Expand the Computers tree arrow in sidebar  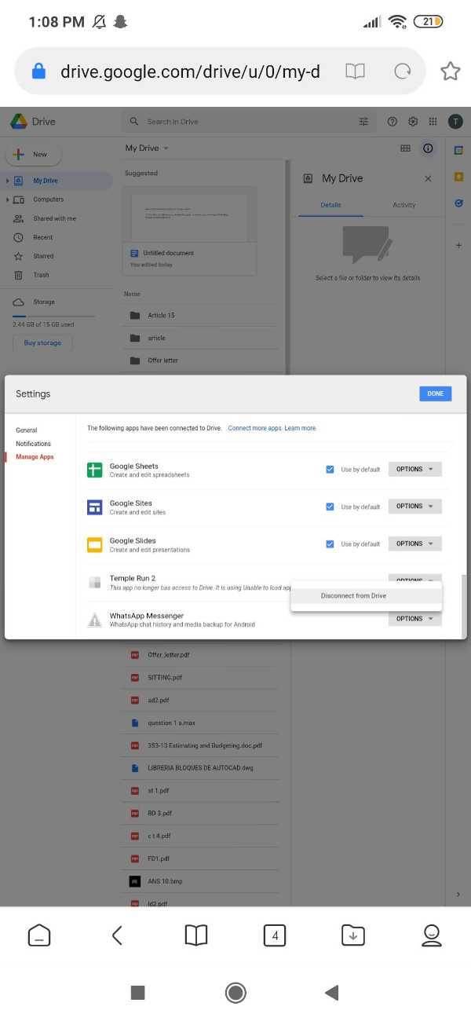pyautogui.click(x=7, y=199)
